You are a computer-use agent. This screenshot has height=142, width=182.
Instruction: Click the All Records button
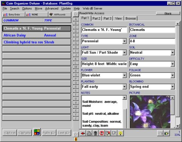60,15
